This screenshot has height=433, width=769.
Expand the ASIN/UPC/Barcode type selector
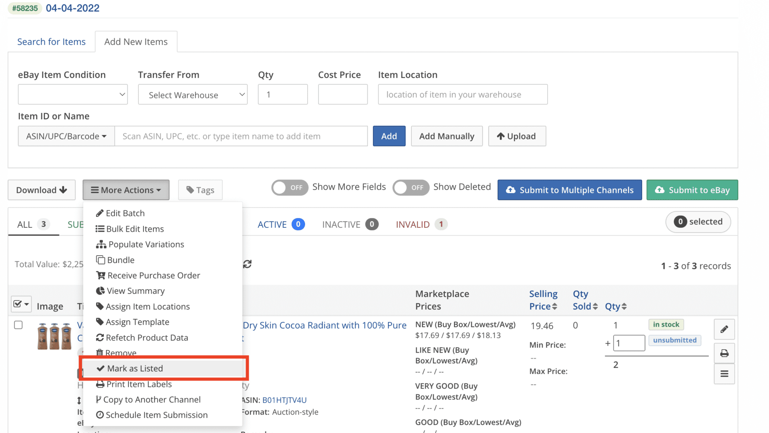[66, 136]
